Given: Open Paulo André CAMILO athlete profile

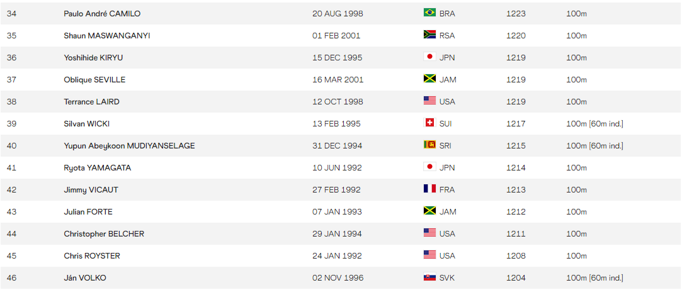Looking at the screenshot, I should pos(102,14).
